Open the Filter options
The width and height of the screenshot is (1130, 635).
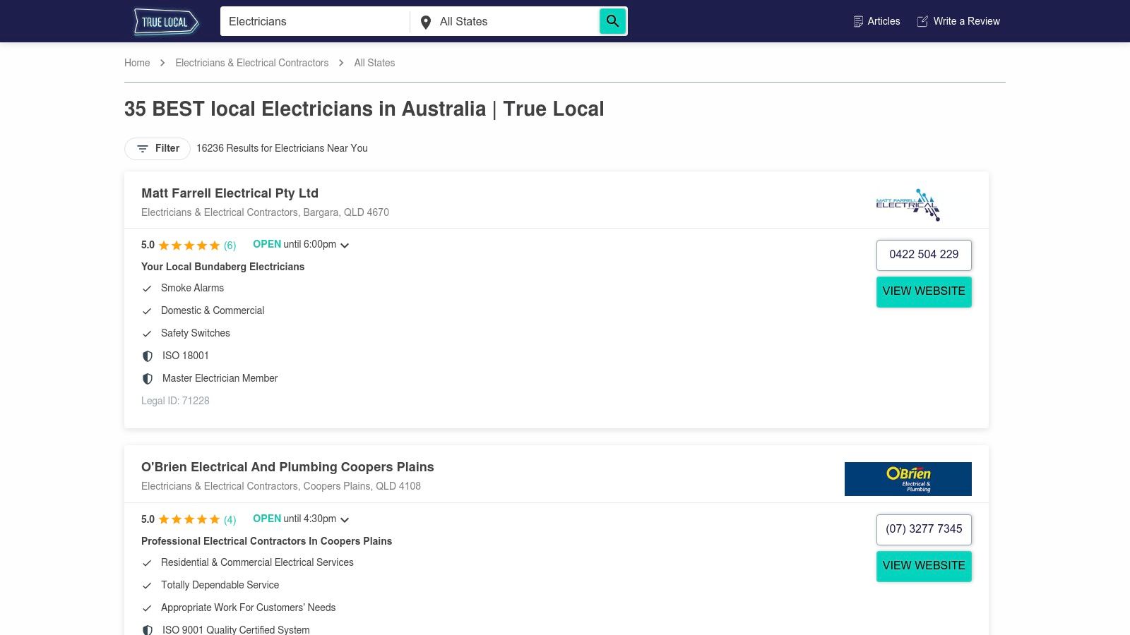[x=157, y=149]
